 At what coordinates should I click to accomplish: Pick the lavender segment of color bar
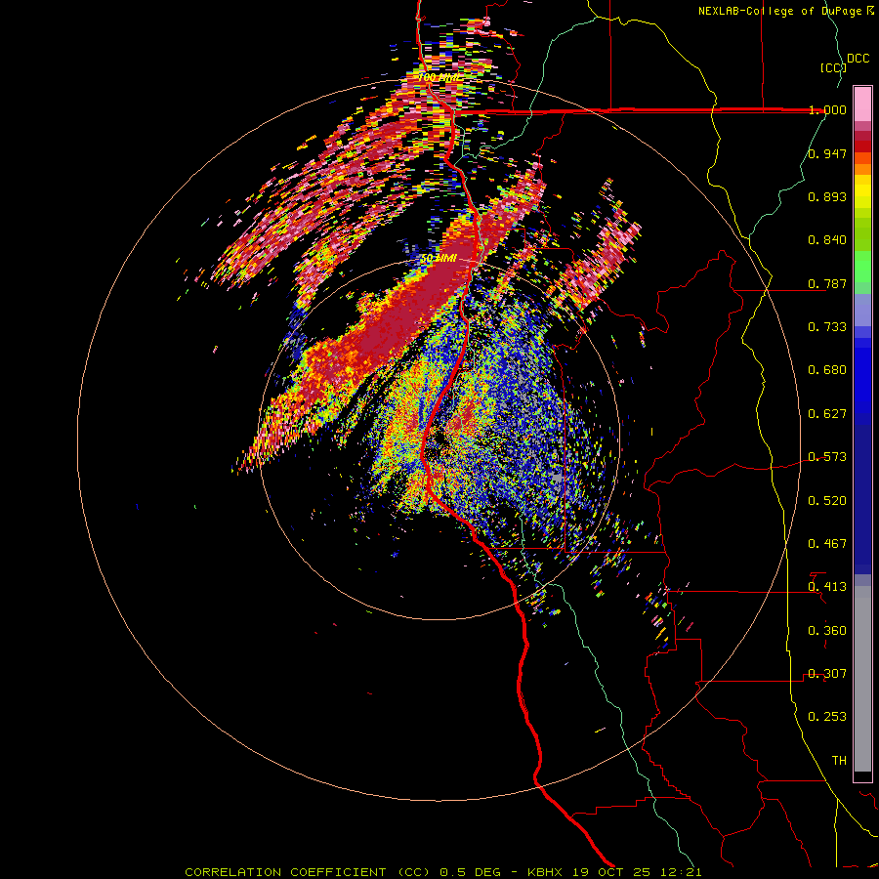(862, 310)
